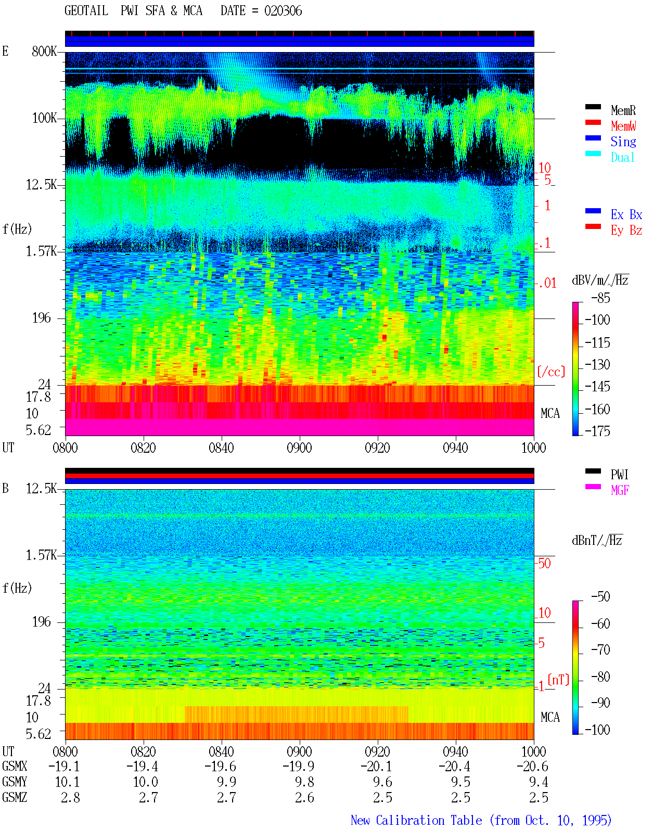The width and height of the screenshot is (666, 829).
Task: Click the '12.5K' label on the B panel
Action: [42, 489]
